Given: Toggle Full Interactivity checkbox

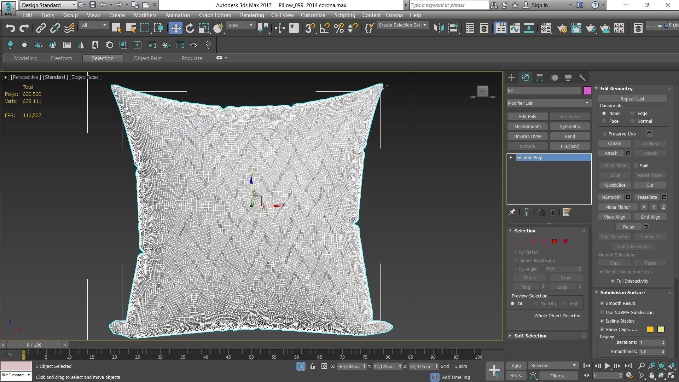Looking at the screenshot, I should (x=613, y=281).
